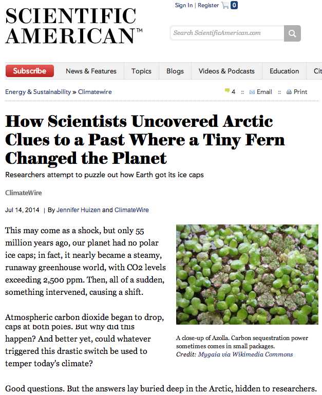Open the Climatewire breadcrumb link
322x395 pixels.
(94, 92)
